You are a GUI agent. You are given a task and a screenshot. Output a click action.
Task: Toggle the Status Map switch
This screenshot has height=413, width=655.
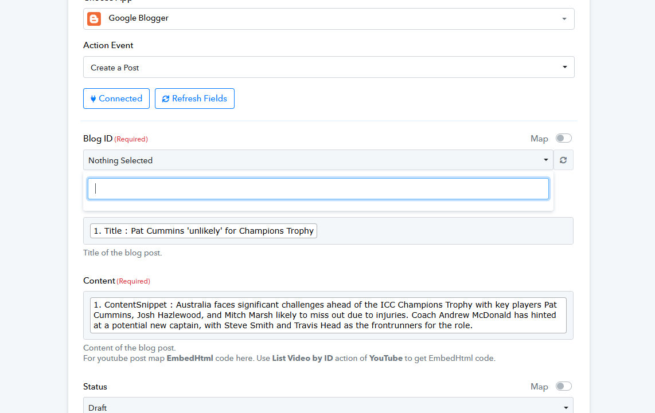[563, 386]
